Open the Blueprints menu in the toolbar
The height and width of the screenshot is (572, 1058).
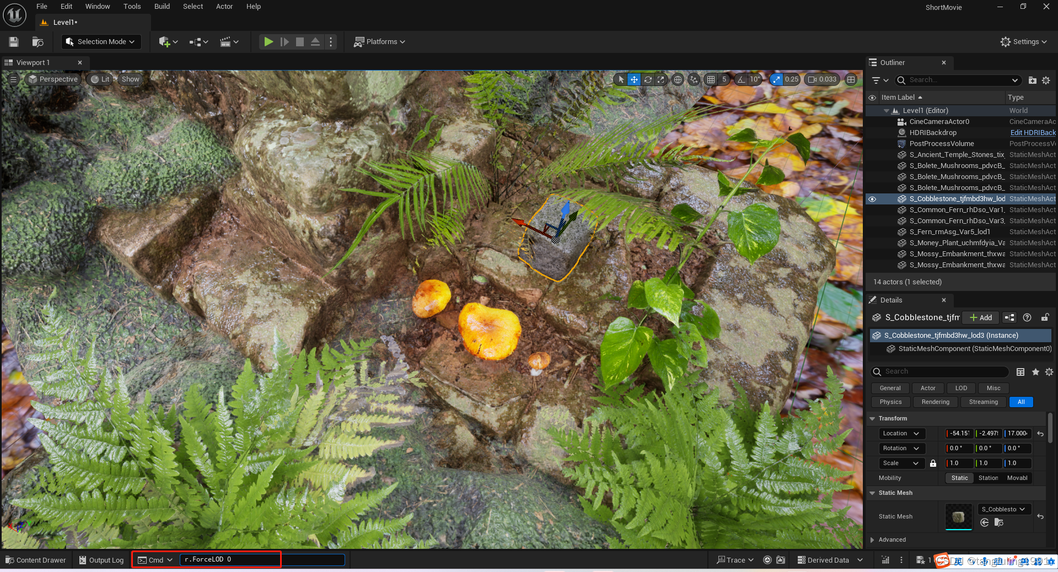198,42
